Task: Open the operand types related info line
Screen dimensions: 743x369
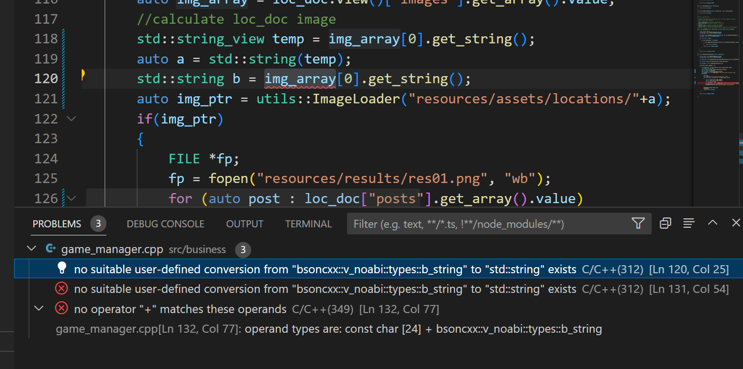Action: click(328, 329)
